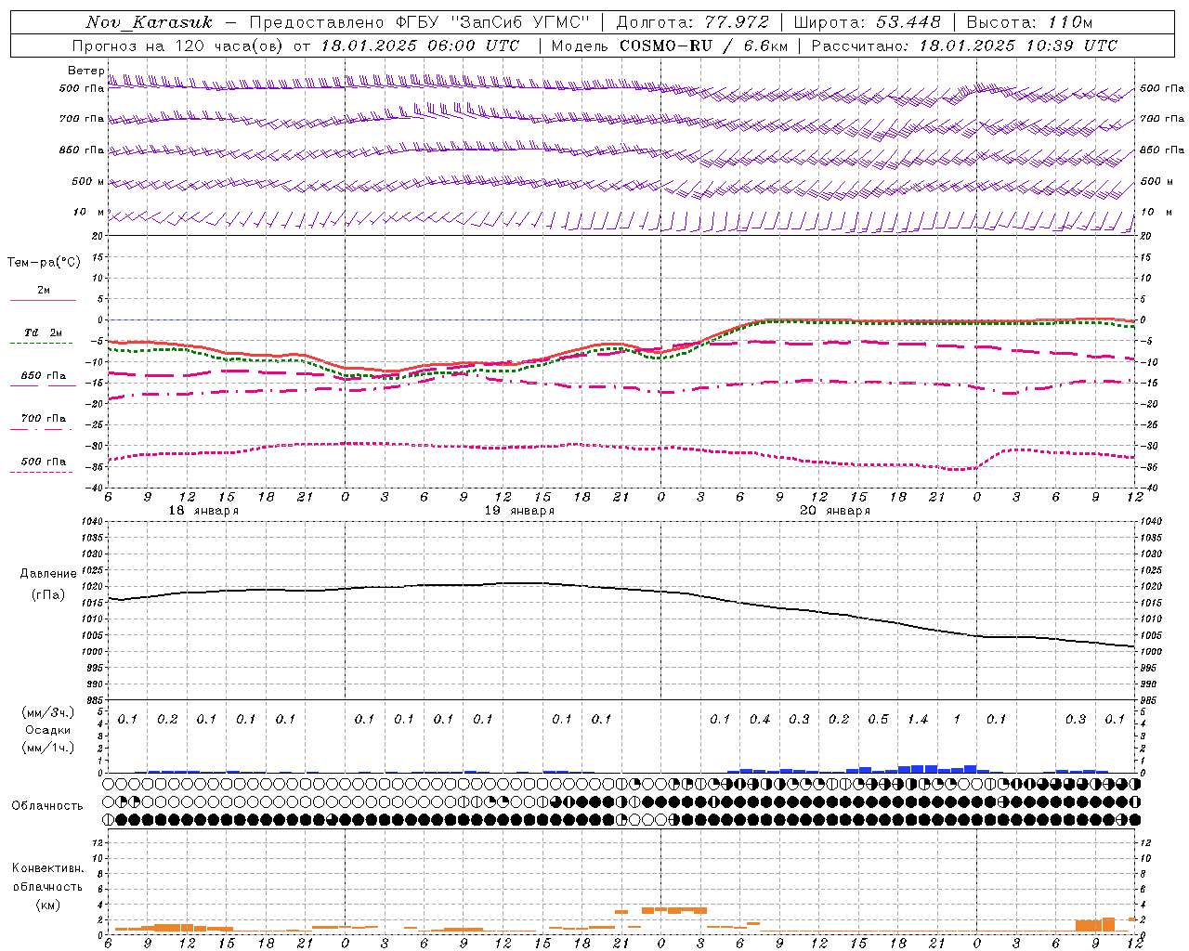This screenshot has width=1189, height=951.
Task: Click the right-side 10 м wind label
Action: (1156, 212)
